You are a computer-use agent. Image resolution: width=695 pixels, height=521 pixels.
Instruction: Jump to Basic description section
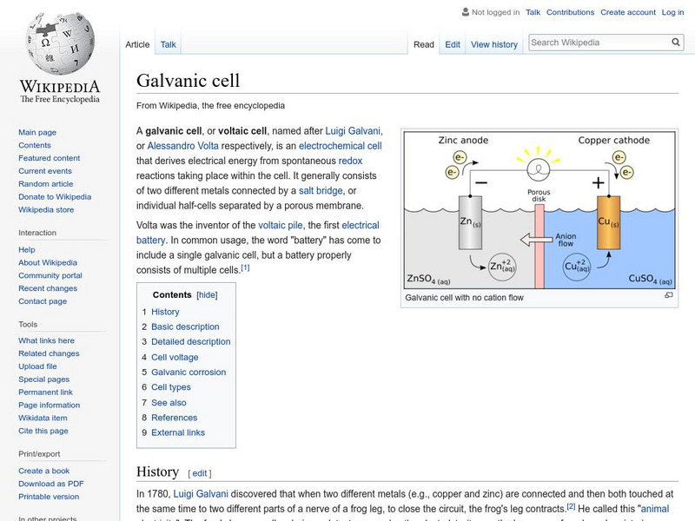click(185, 326)
